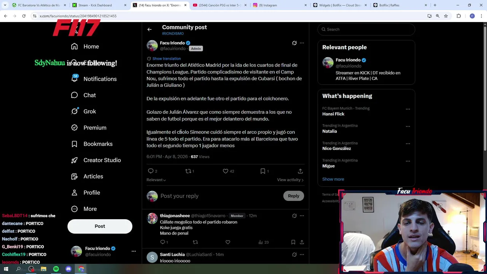Click the repost icon on main post

pyautogui.click(x=188, y=171)
